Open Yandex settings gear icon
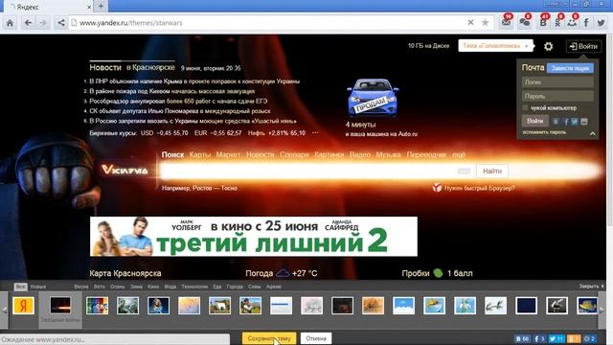The height and width of the screenshot is (345, 613). pyautogui.click(x=549, y=47)
